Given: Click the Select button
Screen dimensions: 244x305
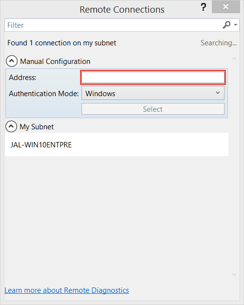Looking at the screenshot, I should 153,109.
